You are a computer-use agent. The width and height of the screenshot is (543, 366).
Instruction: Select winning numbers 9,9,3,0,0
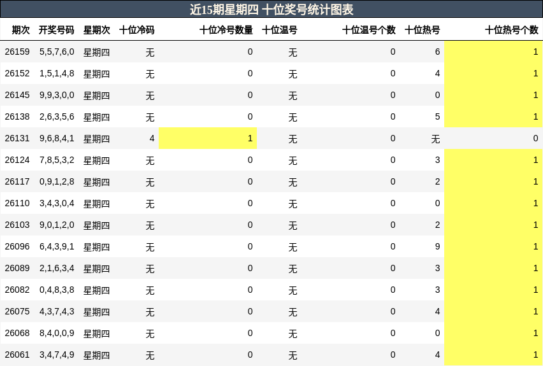(57, 95)
